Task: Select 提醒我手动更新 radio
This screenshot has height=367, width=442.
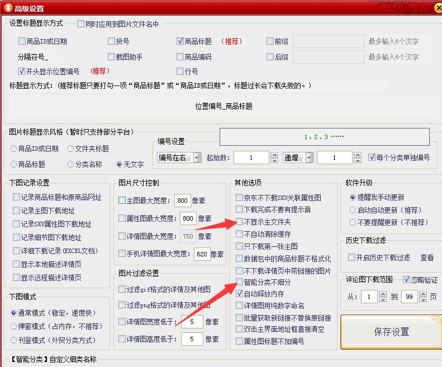Action: click(353, 197)
